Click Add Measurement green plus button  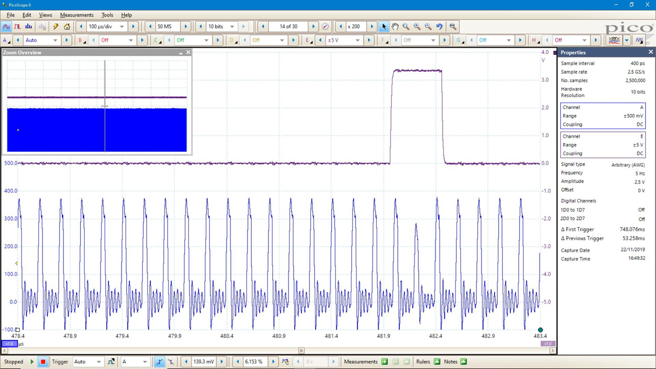[384, 362]
